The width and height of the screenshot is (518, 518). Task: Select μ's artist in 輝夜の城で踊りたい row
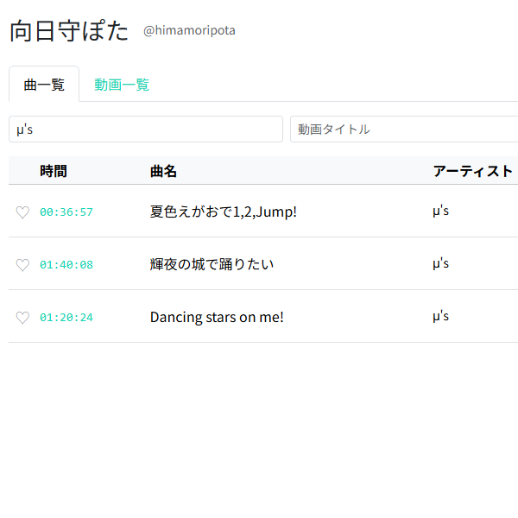click(x=440, y=263)
